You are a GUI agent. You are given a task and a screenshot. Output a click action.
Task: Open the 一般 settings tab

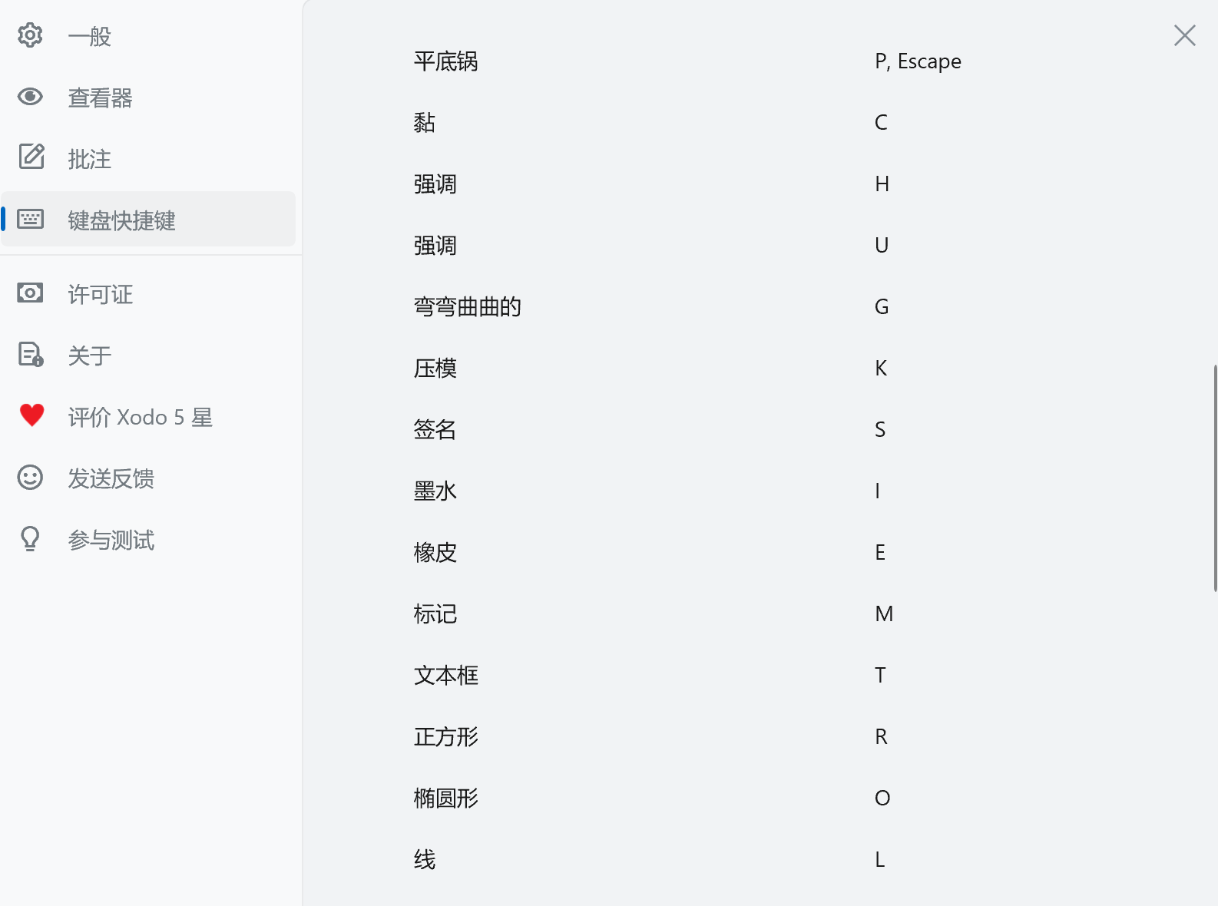click(89, 36)
